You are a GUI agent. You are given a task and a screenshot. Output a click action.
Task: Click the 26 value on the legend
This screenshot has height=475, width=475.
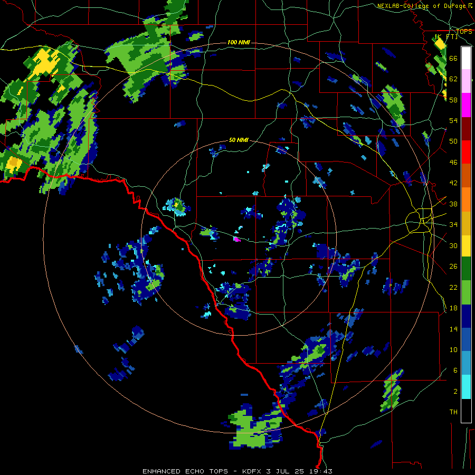click(453, 267)
